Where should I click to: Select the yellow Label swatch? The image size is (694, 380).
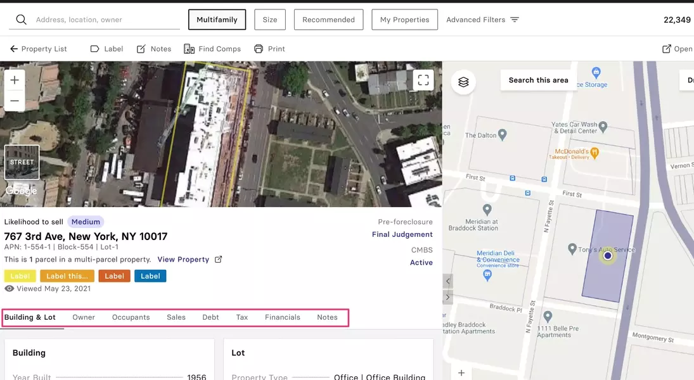click(x=20, y=276)
